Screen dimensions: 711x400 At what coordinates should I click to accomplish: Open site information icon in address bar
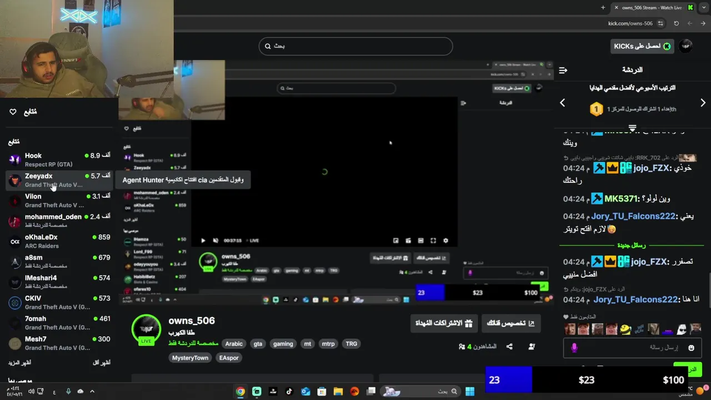(x=660, y=23)
